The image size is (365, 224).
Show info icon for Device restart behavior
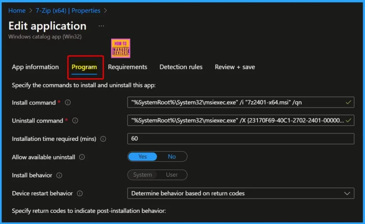point(80,193)
